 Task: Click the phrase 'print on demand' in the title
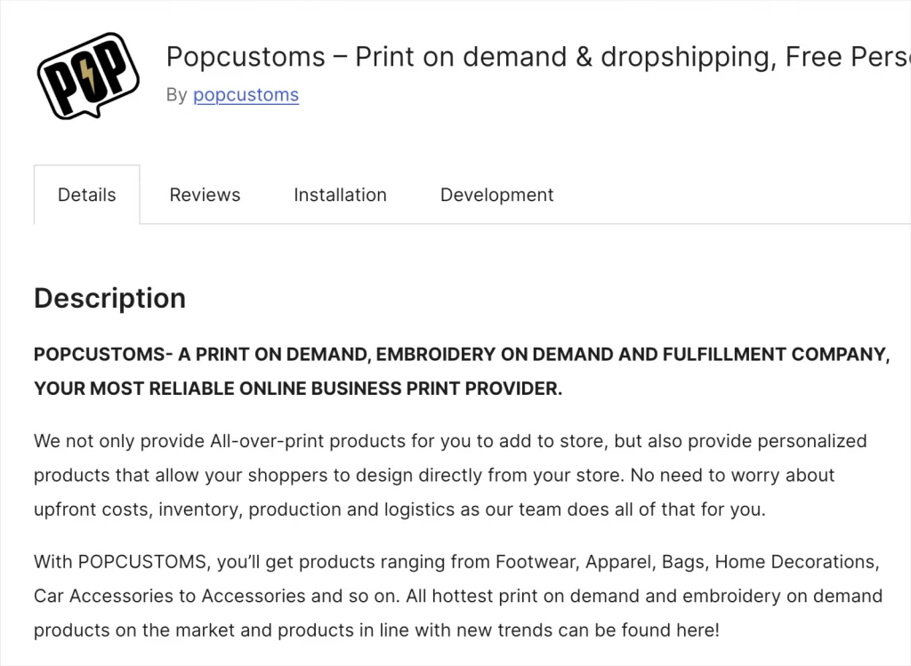coord(443,56)
